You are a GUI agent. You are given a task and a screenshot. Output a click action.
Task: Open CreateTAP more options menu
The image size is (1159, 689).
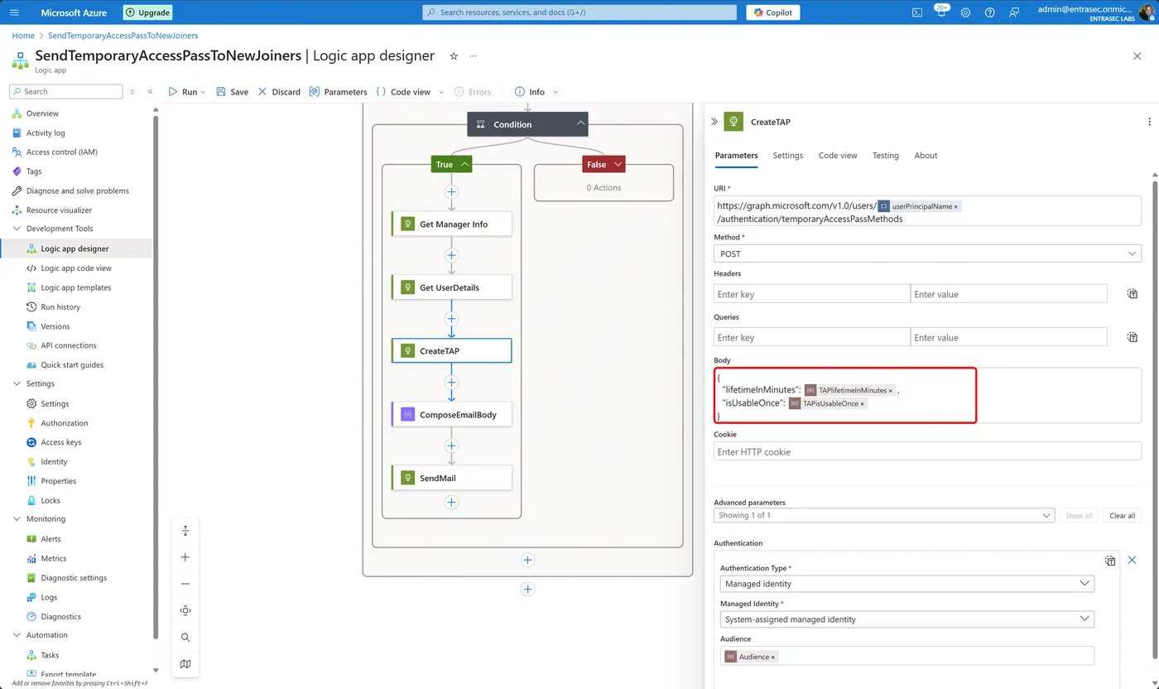[1149, 122]
